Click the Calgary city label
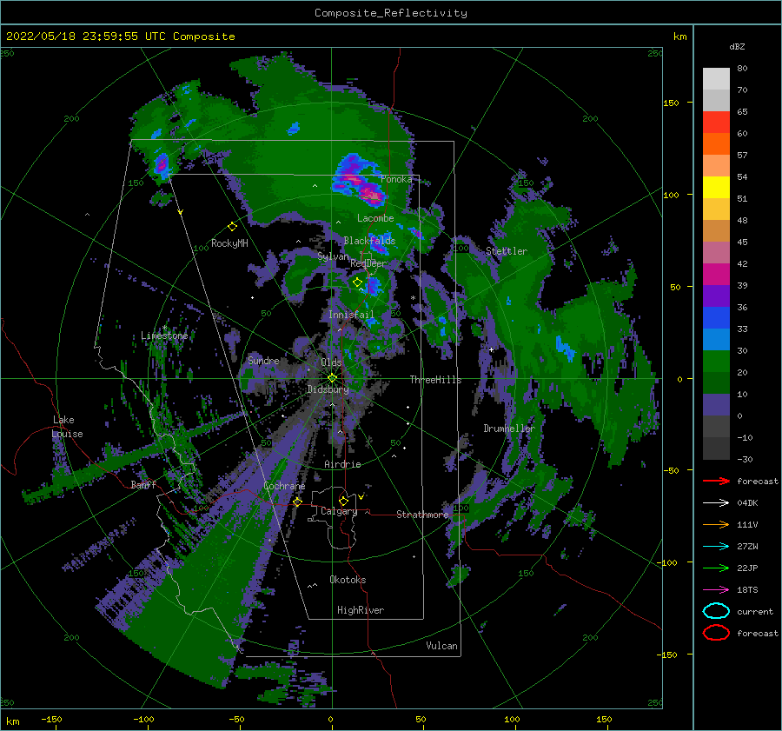 click(339, 511)
